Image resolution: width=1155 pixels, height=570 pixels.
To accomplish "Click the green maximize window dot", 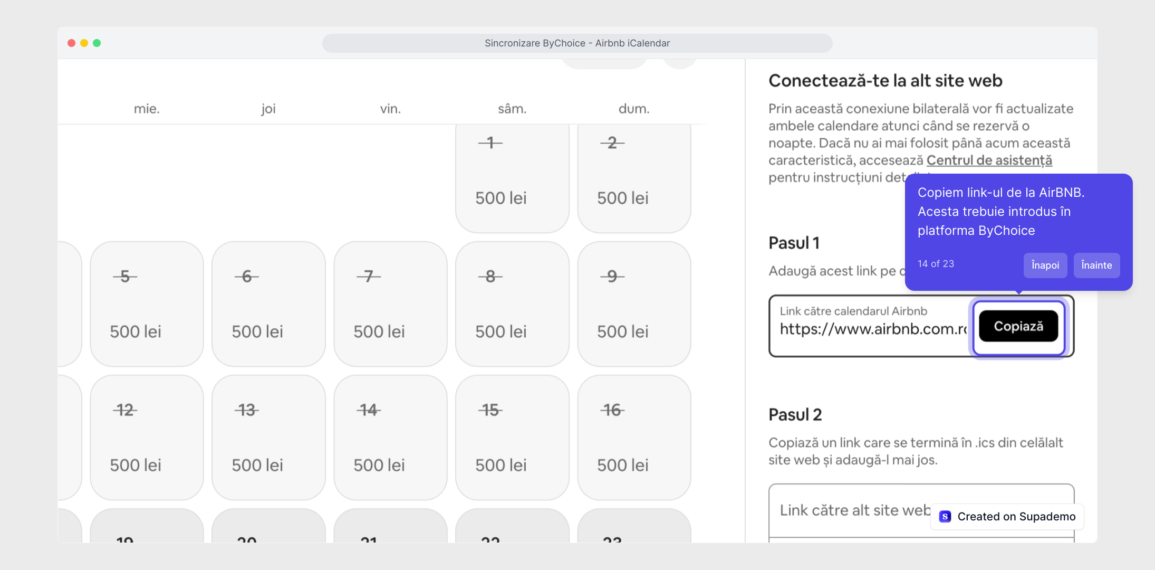I will tap(97, 43).
